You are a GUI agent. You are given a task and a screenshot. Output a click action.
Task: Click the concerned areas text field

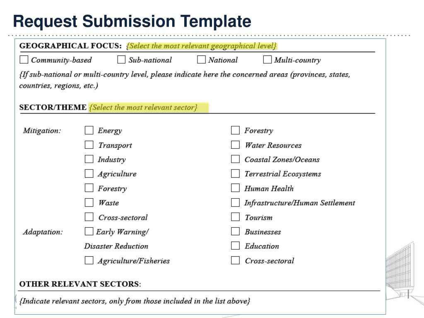pyautogui.click(x=185, y=80)
